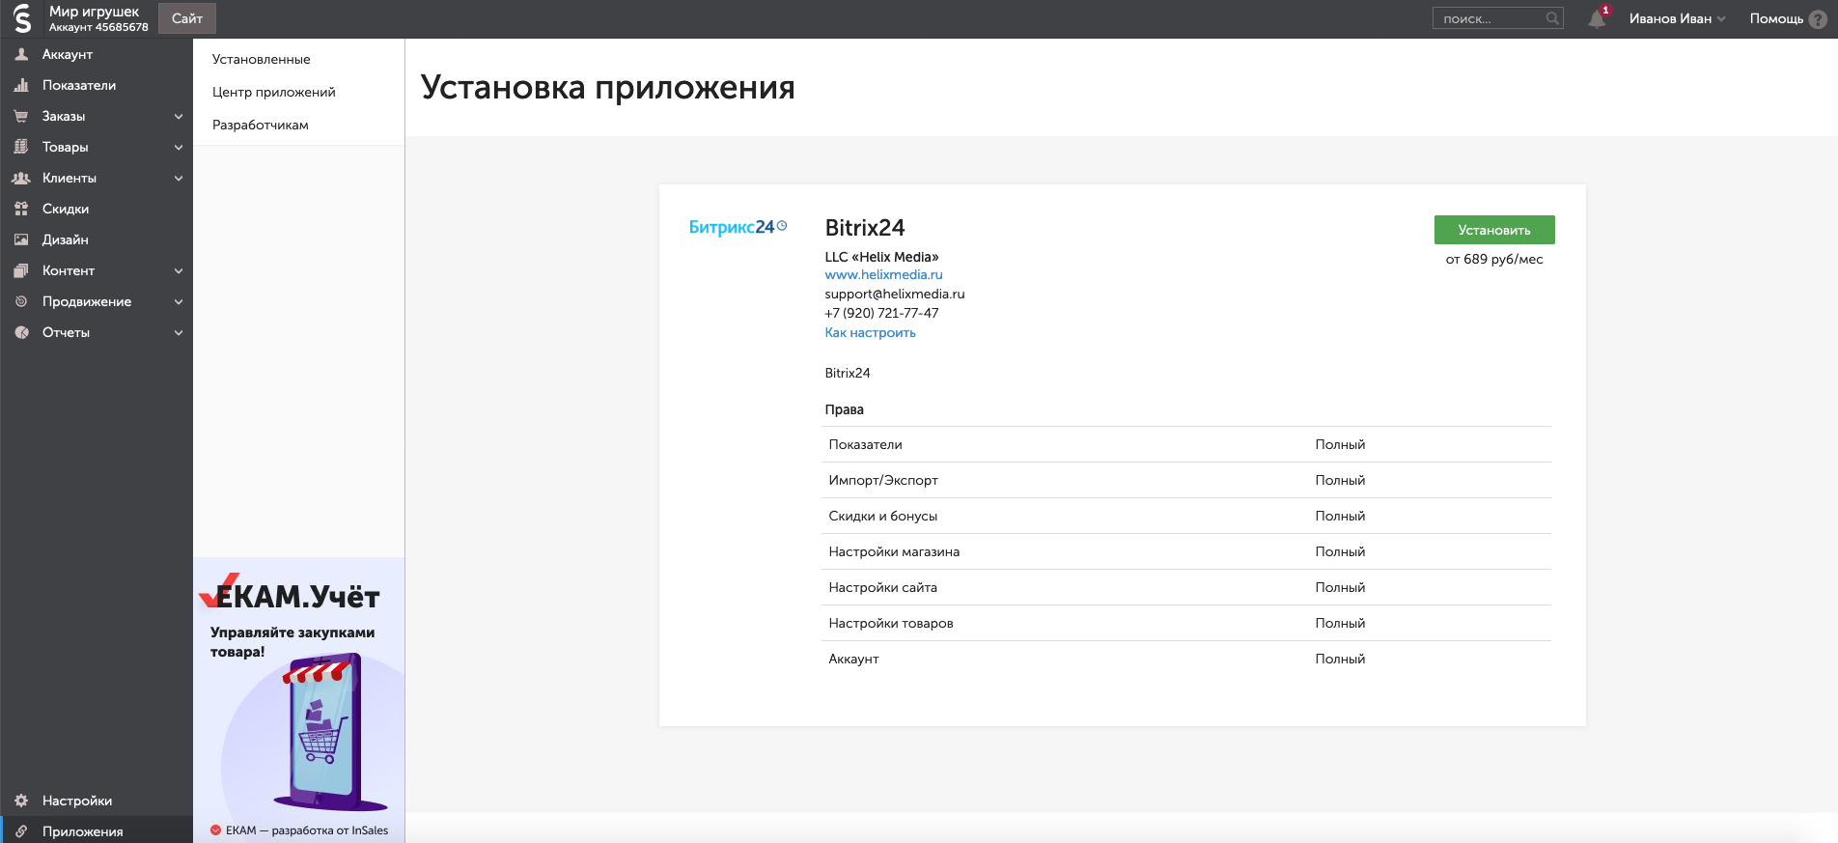
Task: Click the Установка приложения page heading
Action: click(x=608, y=87)
